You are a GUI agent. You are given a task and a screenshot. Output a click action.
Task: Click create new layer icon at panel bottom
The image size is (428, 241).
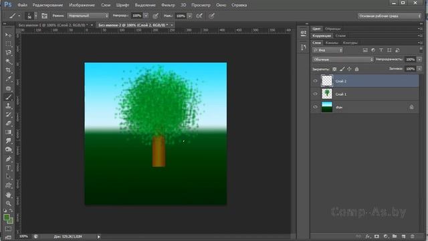coord(403,236)
